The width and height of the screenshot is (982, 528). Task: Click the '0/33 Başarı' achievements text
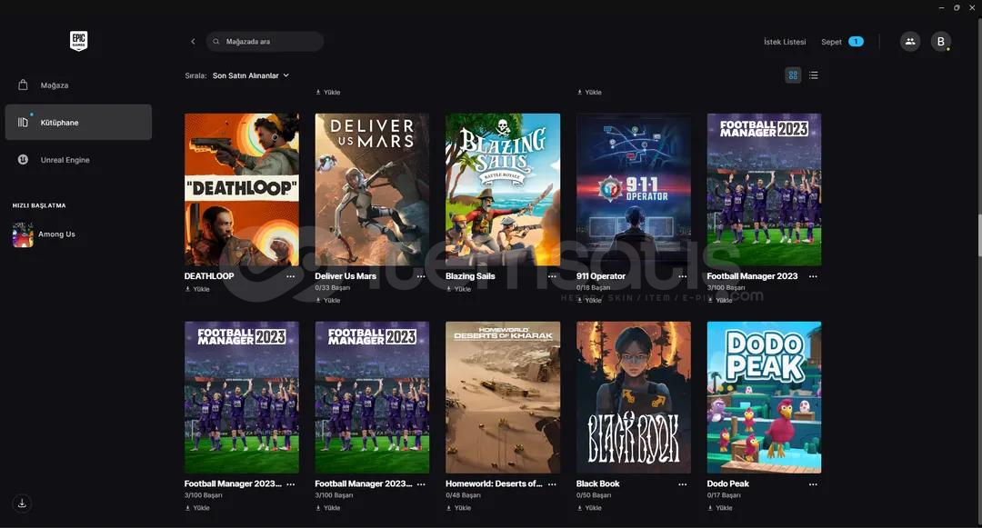pyautogui.click(x=333, y=288)
